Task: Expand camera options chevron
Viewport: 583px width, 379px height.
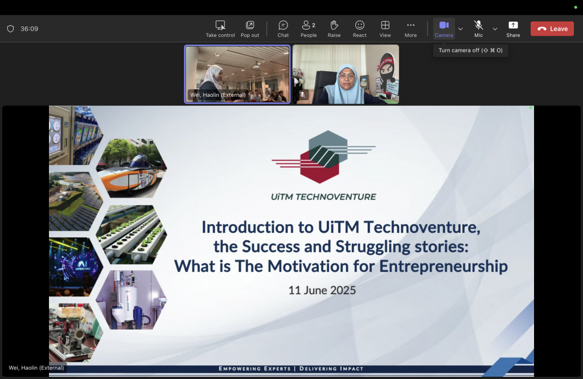Action: [x=460, y=29]
